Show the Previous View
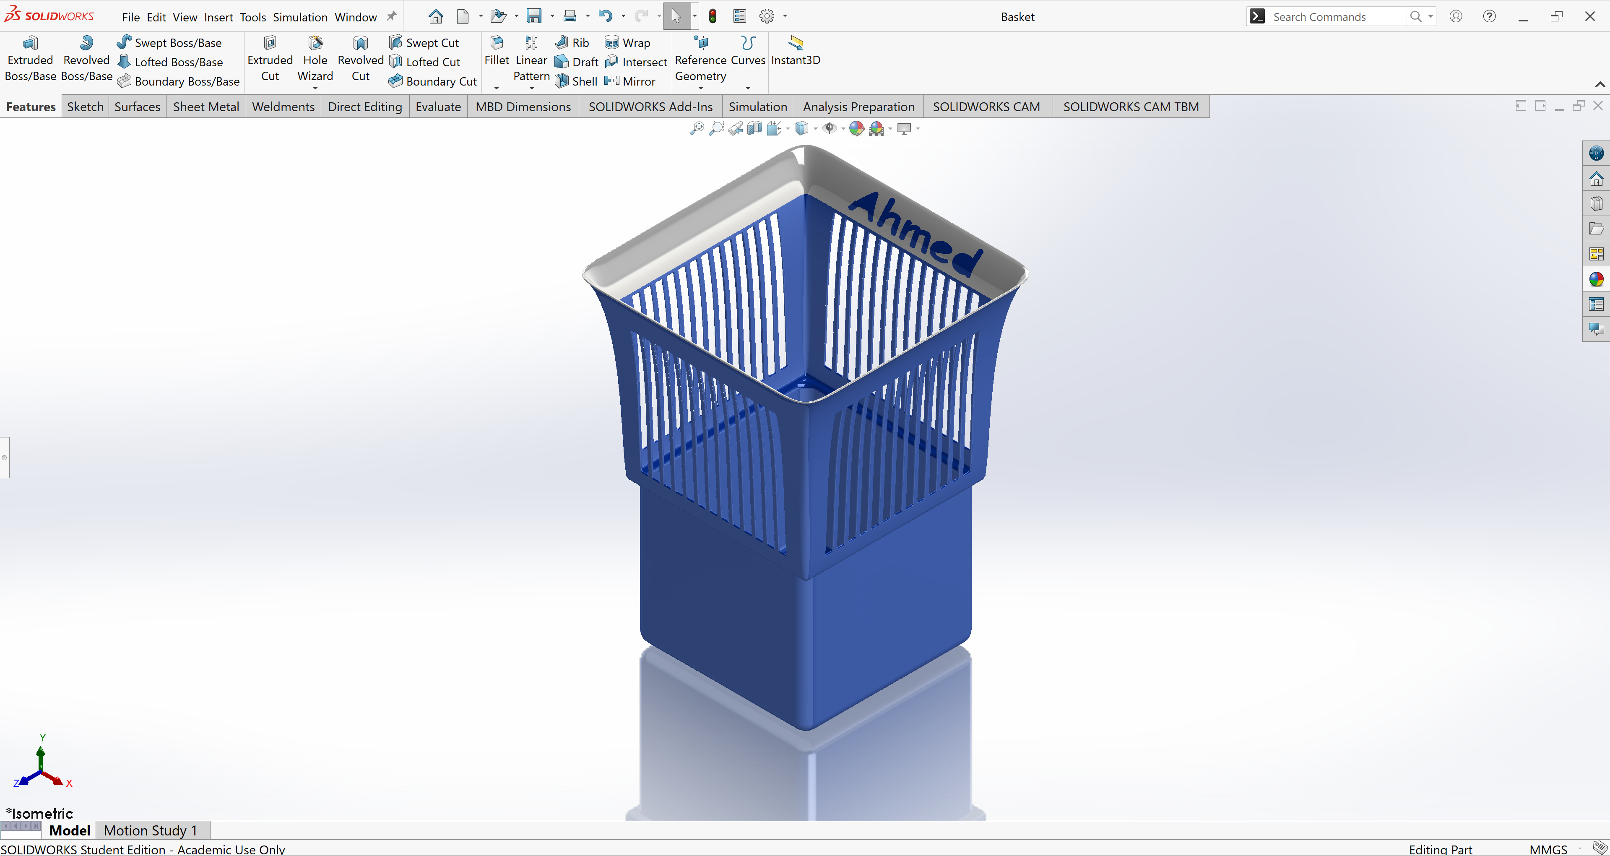 click(736, 128)
